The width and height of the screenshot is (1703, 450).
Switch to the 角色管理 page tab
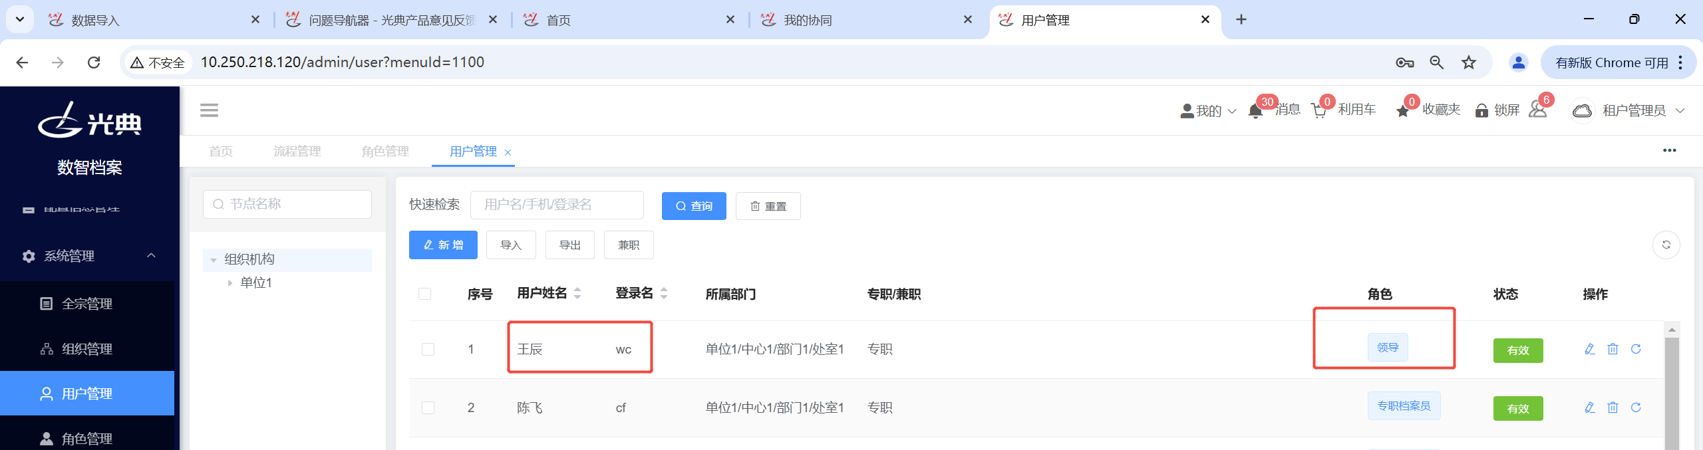tap(385, 152)
